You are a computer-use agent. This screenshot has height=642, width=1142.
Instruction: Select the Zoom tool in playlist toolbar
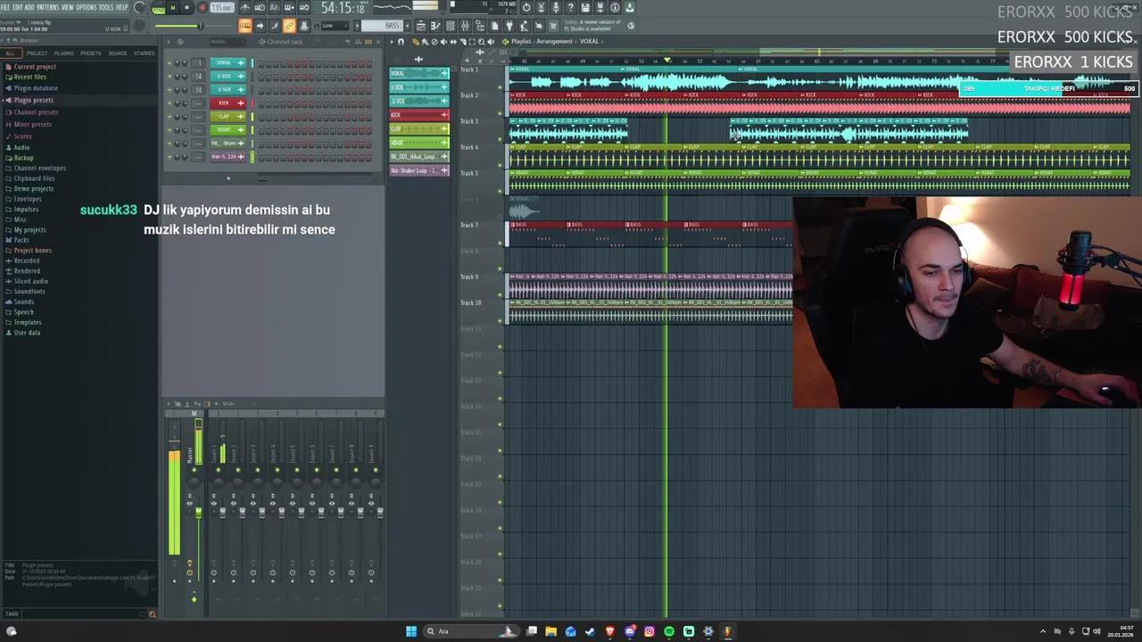(x=482, y=42)
